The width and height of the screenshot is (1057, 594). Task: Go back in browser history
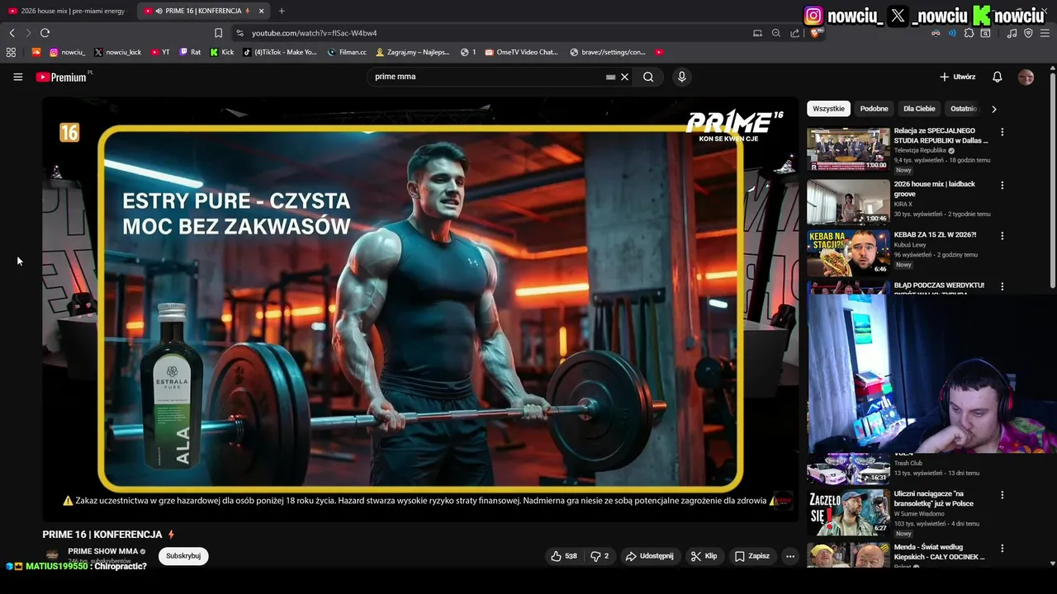pyautogui.click(x=12, y=33)
